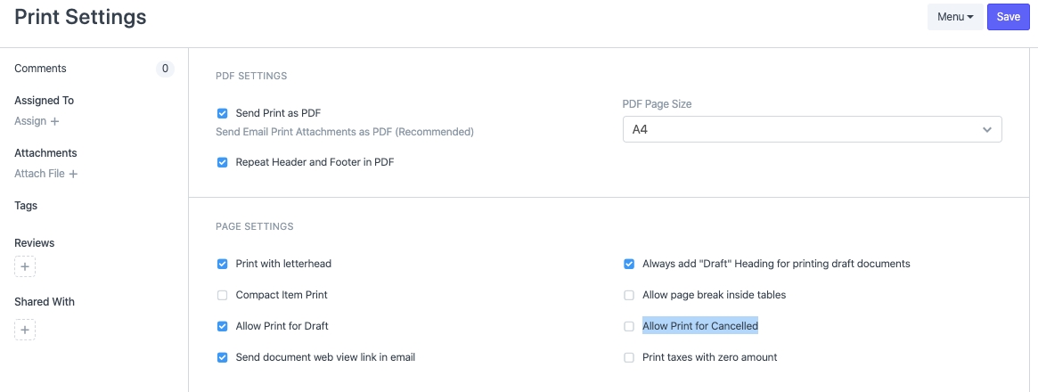Click the Comments sidebar item
This screenshot has width=1038, height=392.
40,69
